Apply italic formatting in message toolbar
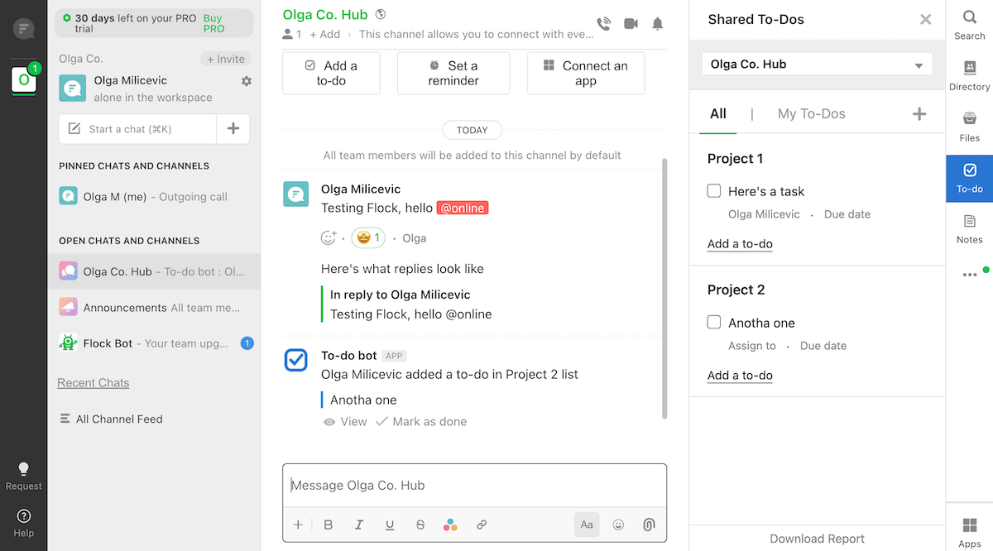The height and width of the screenshot is (551, 993). (x=359, y=525)
